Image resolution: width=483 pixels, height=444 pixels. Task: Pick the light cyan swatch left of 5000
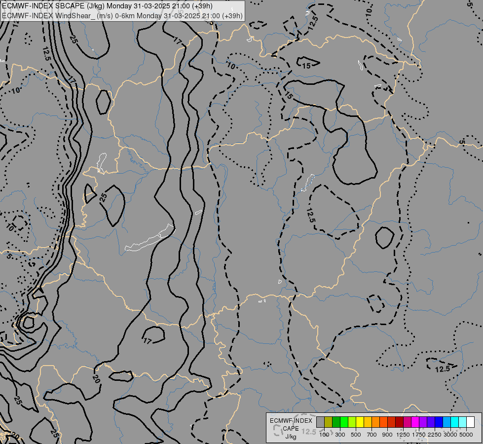pyautogui.click(x=463, y=422)
